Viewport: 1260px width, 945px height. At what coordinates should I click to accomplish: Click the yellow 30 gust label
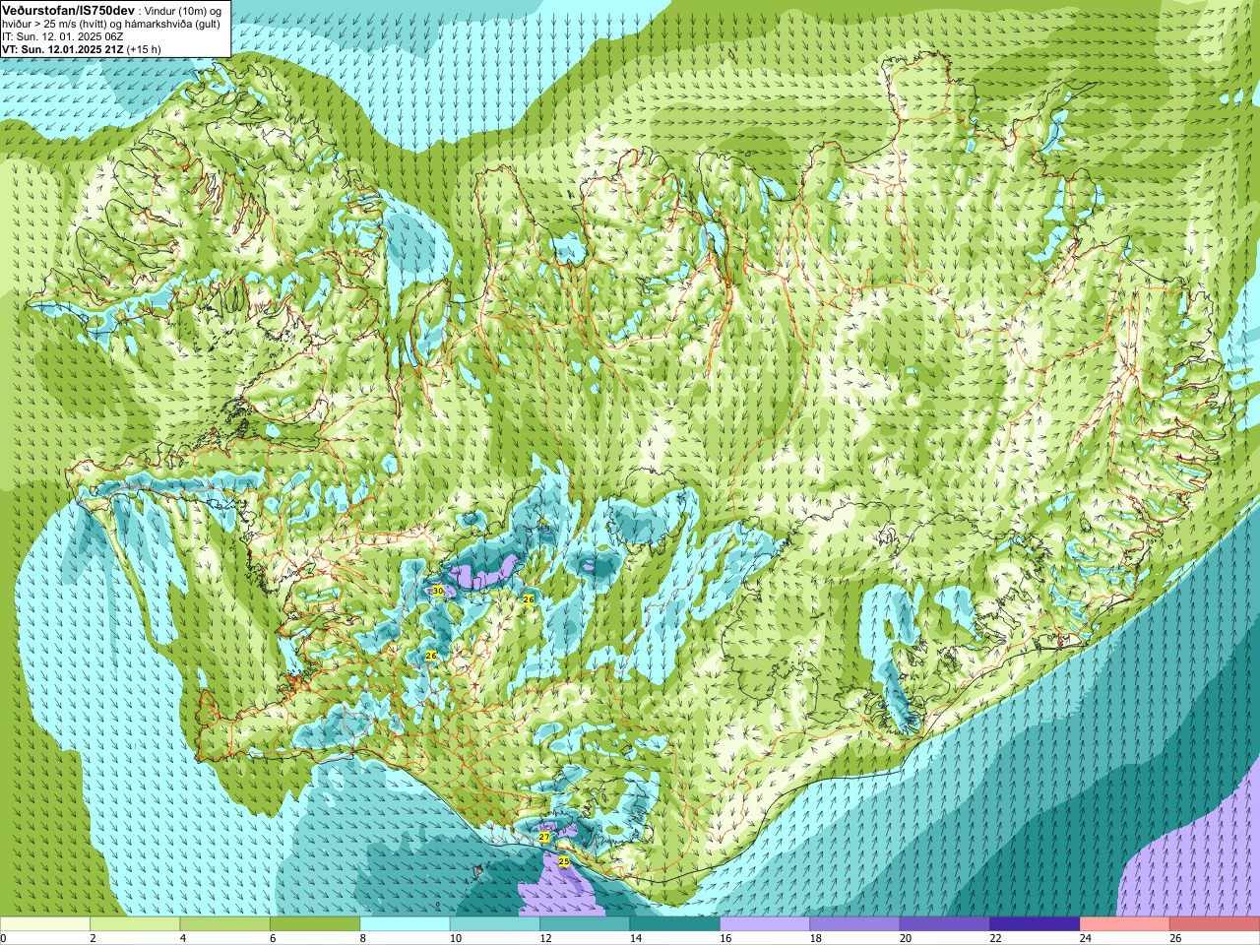[437, 591]
